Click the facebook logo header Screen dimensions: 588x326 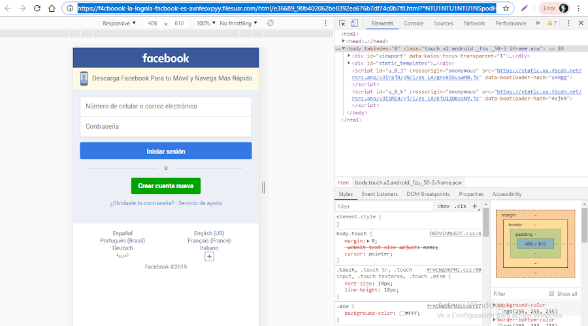coord(166,58)
